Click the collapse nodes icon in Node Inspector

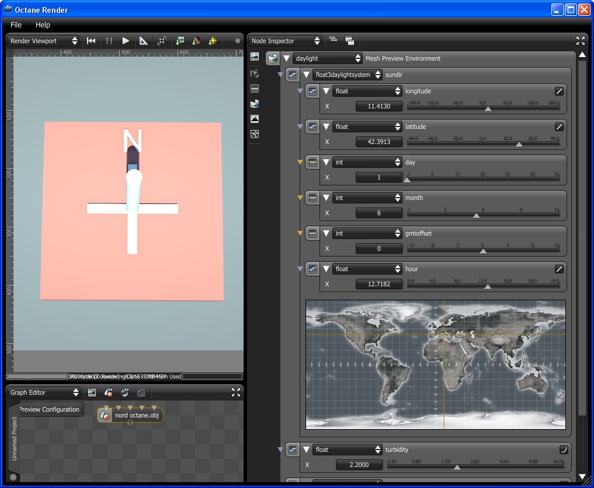[x=334, y=39]
